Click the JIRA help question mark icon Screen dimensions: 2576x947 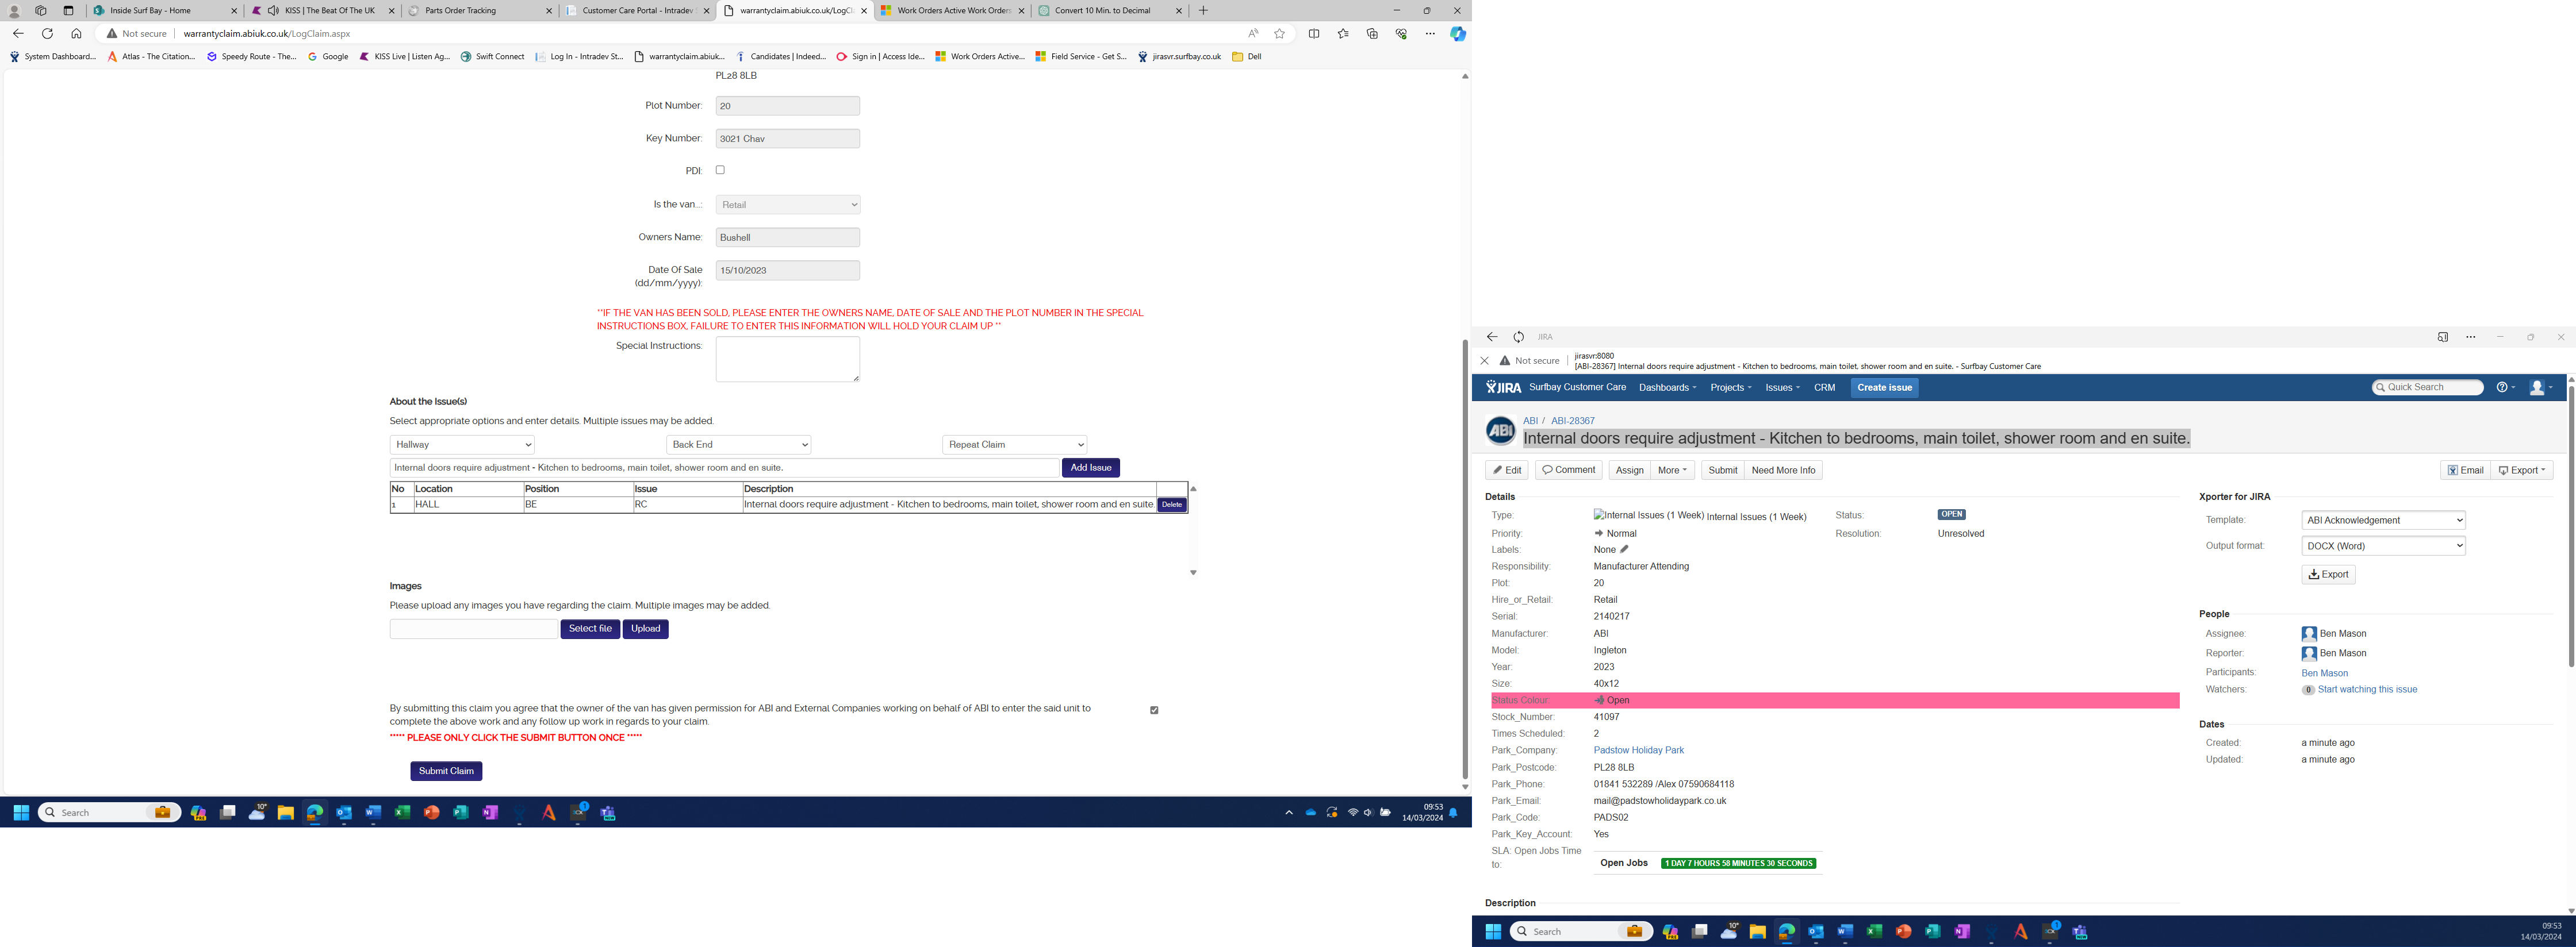pos(2503,387)
